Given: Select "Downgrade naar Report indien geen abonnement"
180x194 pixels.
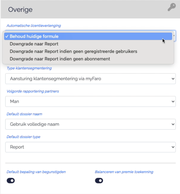Looking at the screenshot, I should 88,59.
